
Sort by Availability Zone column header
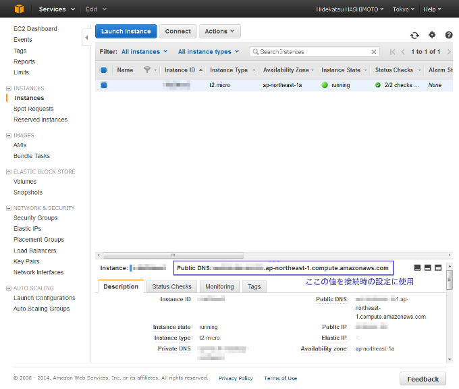coord(286,70)
